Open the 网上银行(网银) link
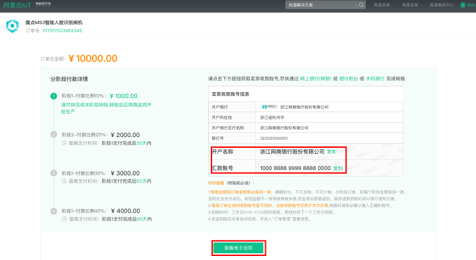 pyautogui.click(x=316, y=79)
